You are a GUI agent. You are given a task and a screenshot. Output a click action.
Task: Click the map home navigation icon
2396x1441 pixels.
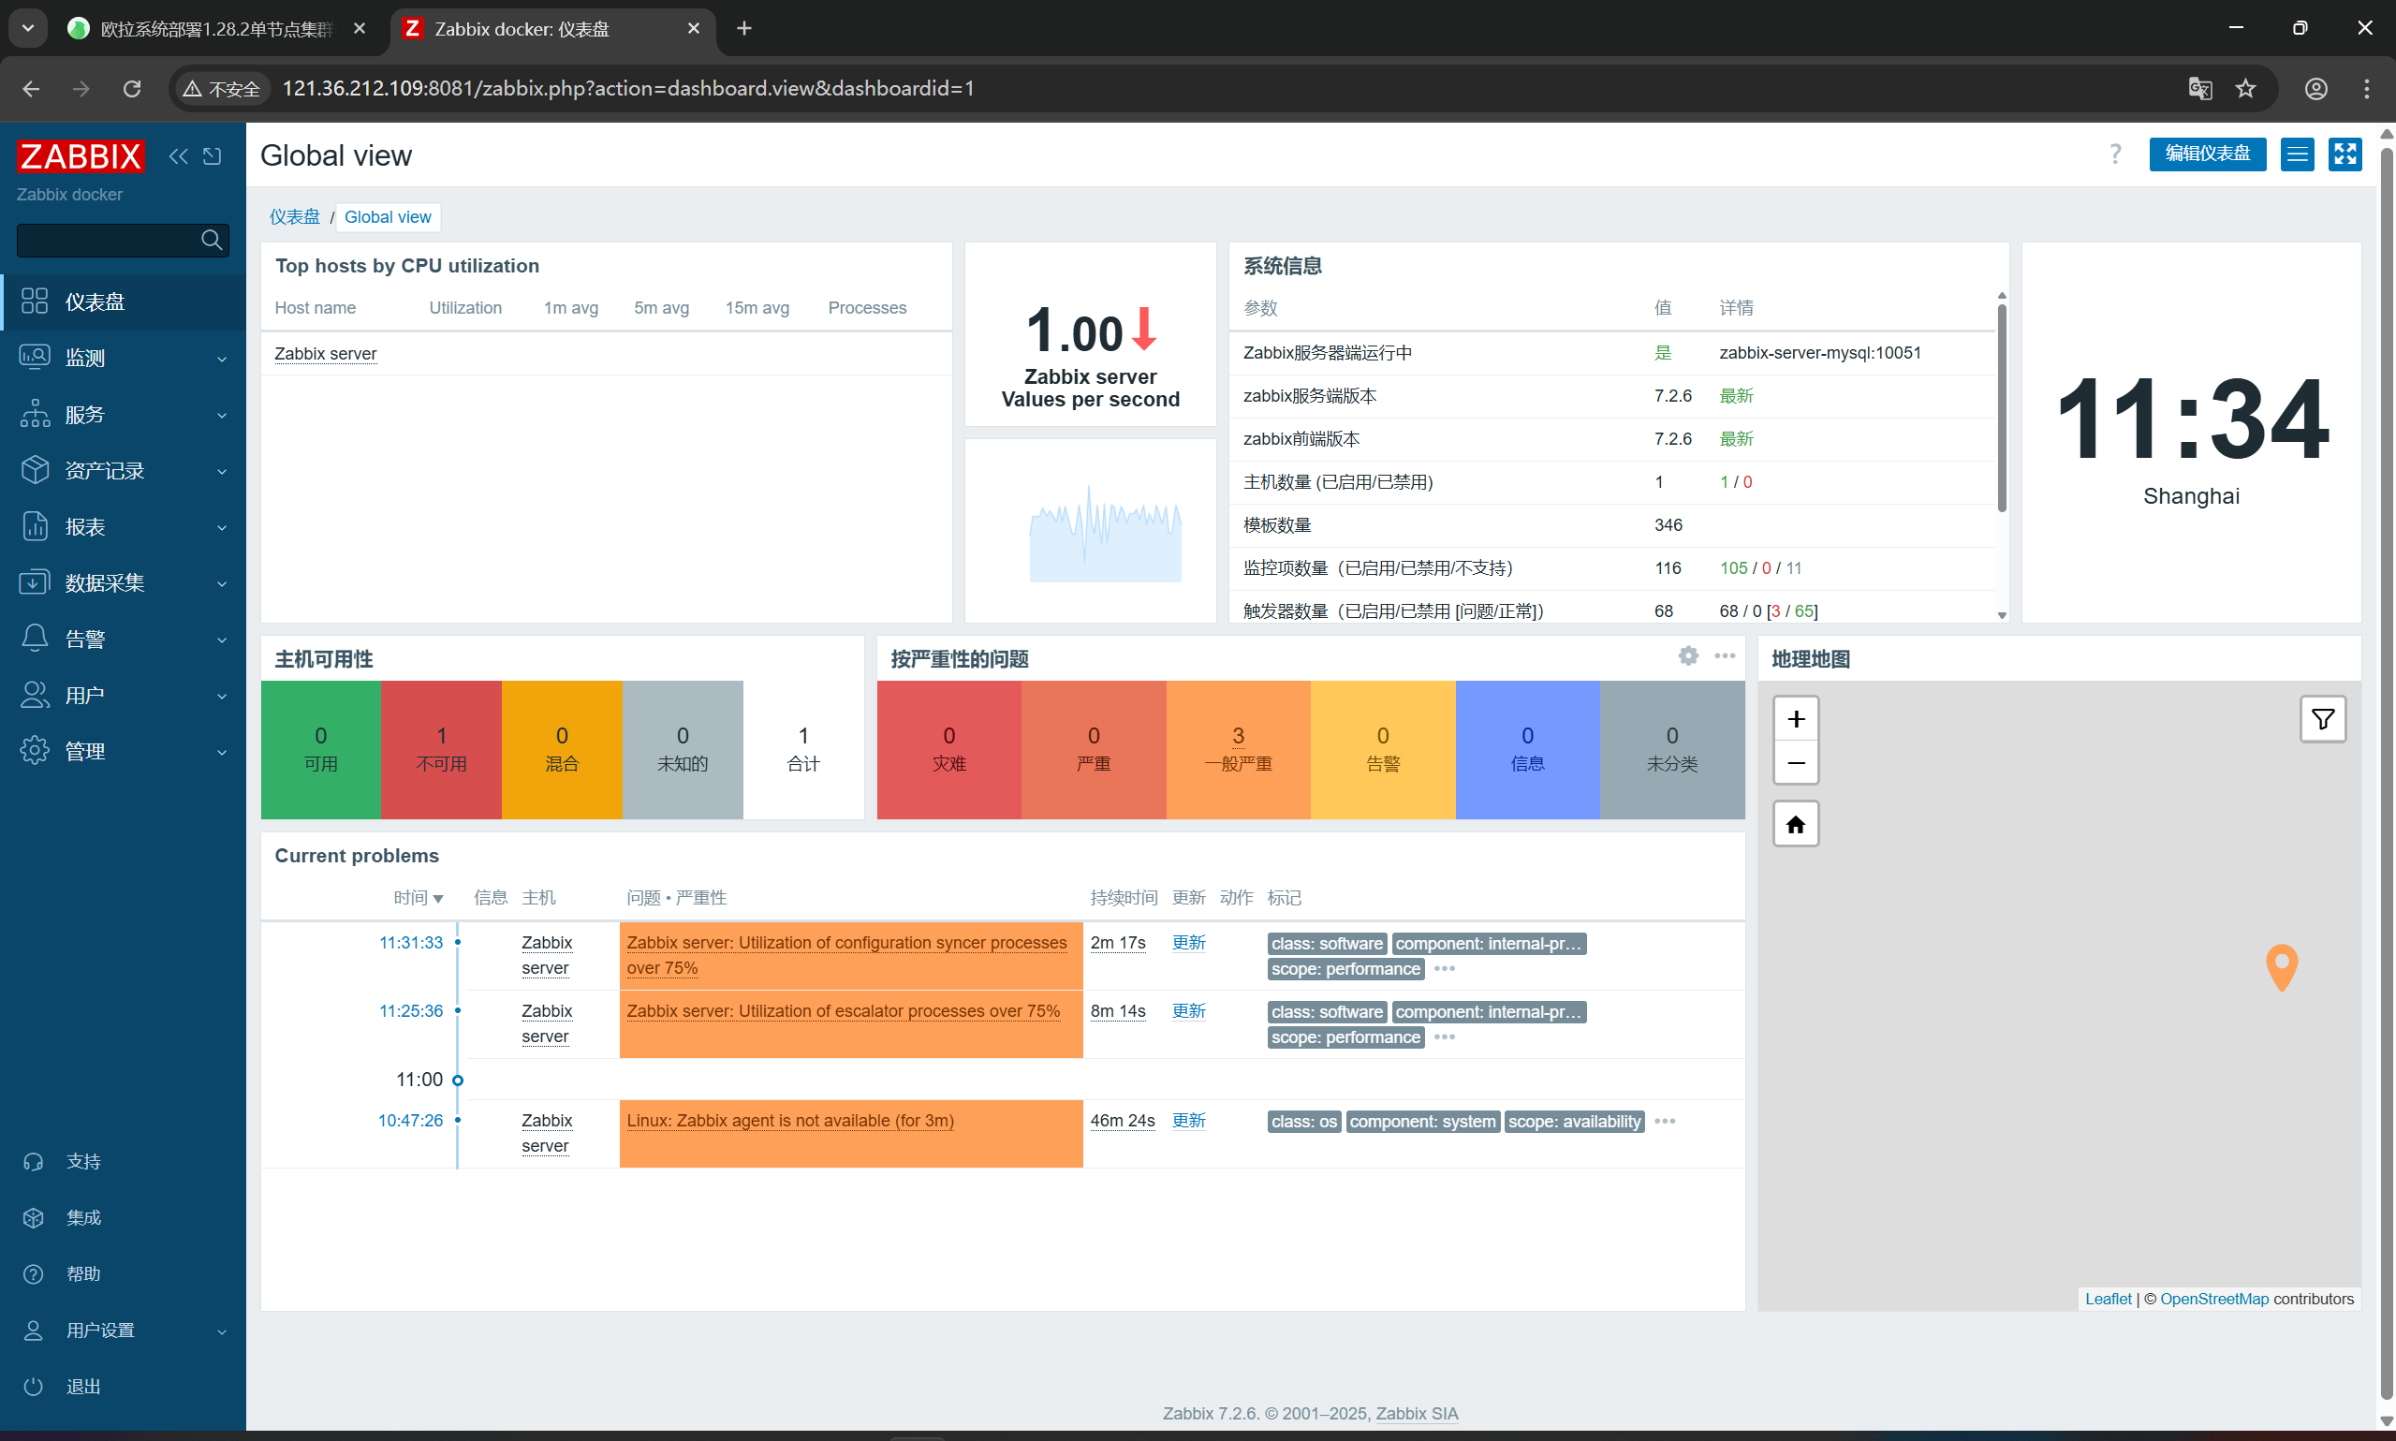coord(1795,824)
